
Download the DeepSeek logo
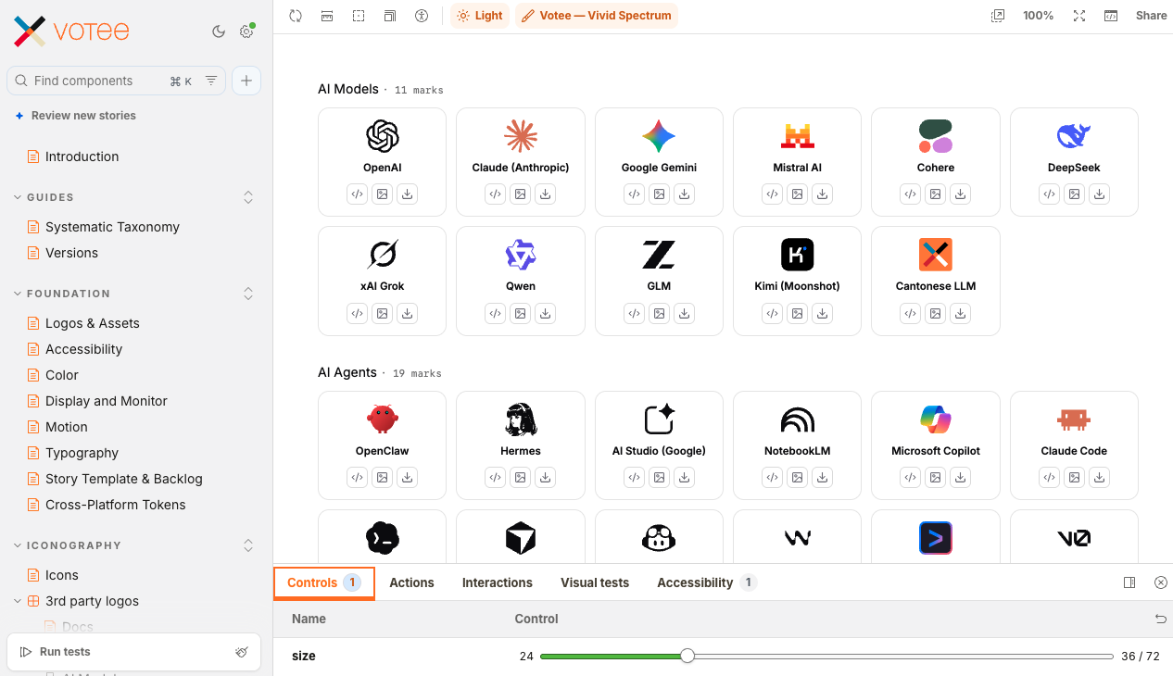(x=1099, y=194)
